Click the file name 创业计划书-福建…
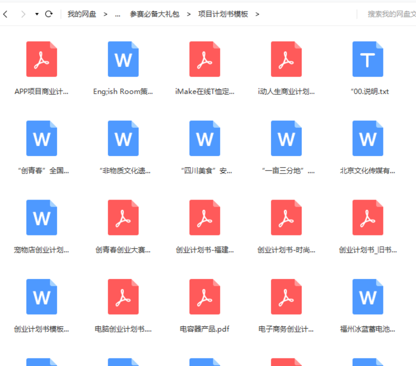 pyautogui.click(x=205, y=250)
